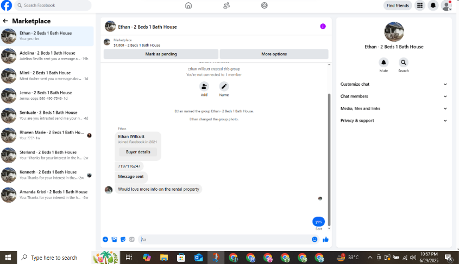Viewport: 459px width, 264px height.
Task: Show hidden system tray icons chevron
Action: [370, 257]
